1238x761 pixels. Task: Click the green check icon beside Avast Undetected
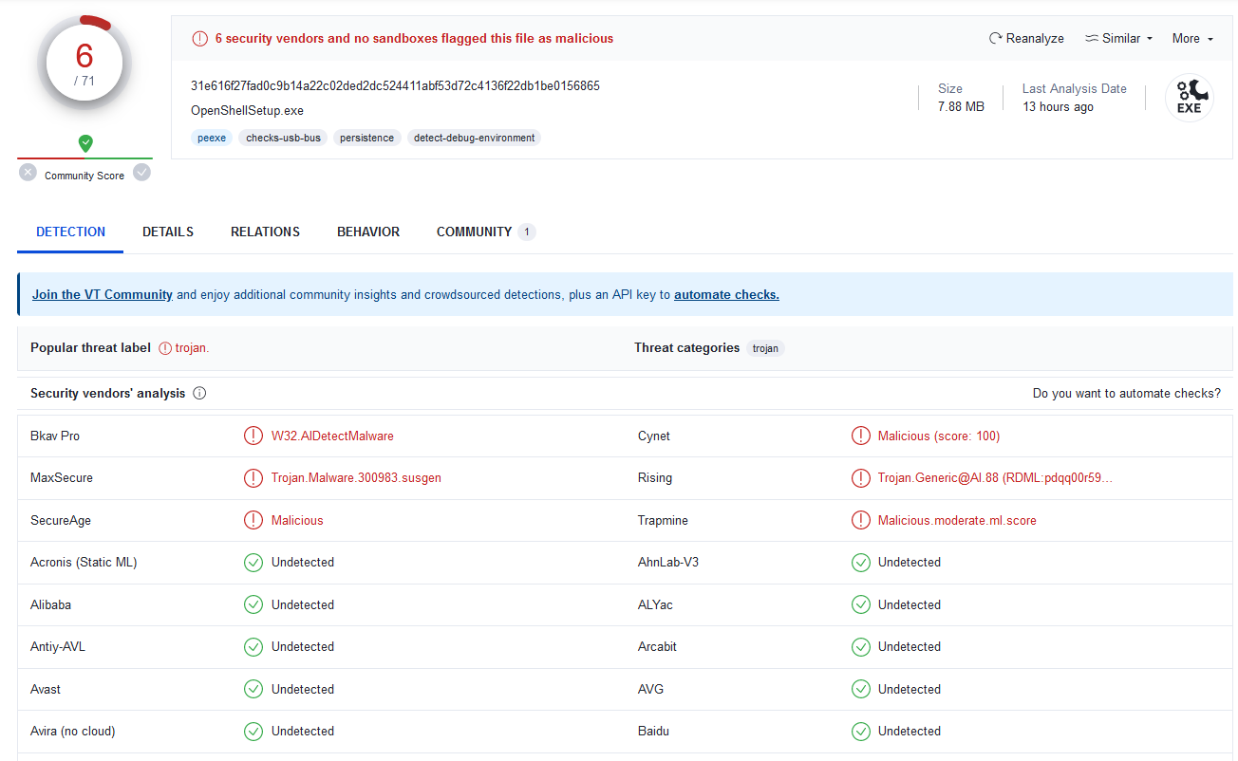(253, 689)
